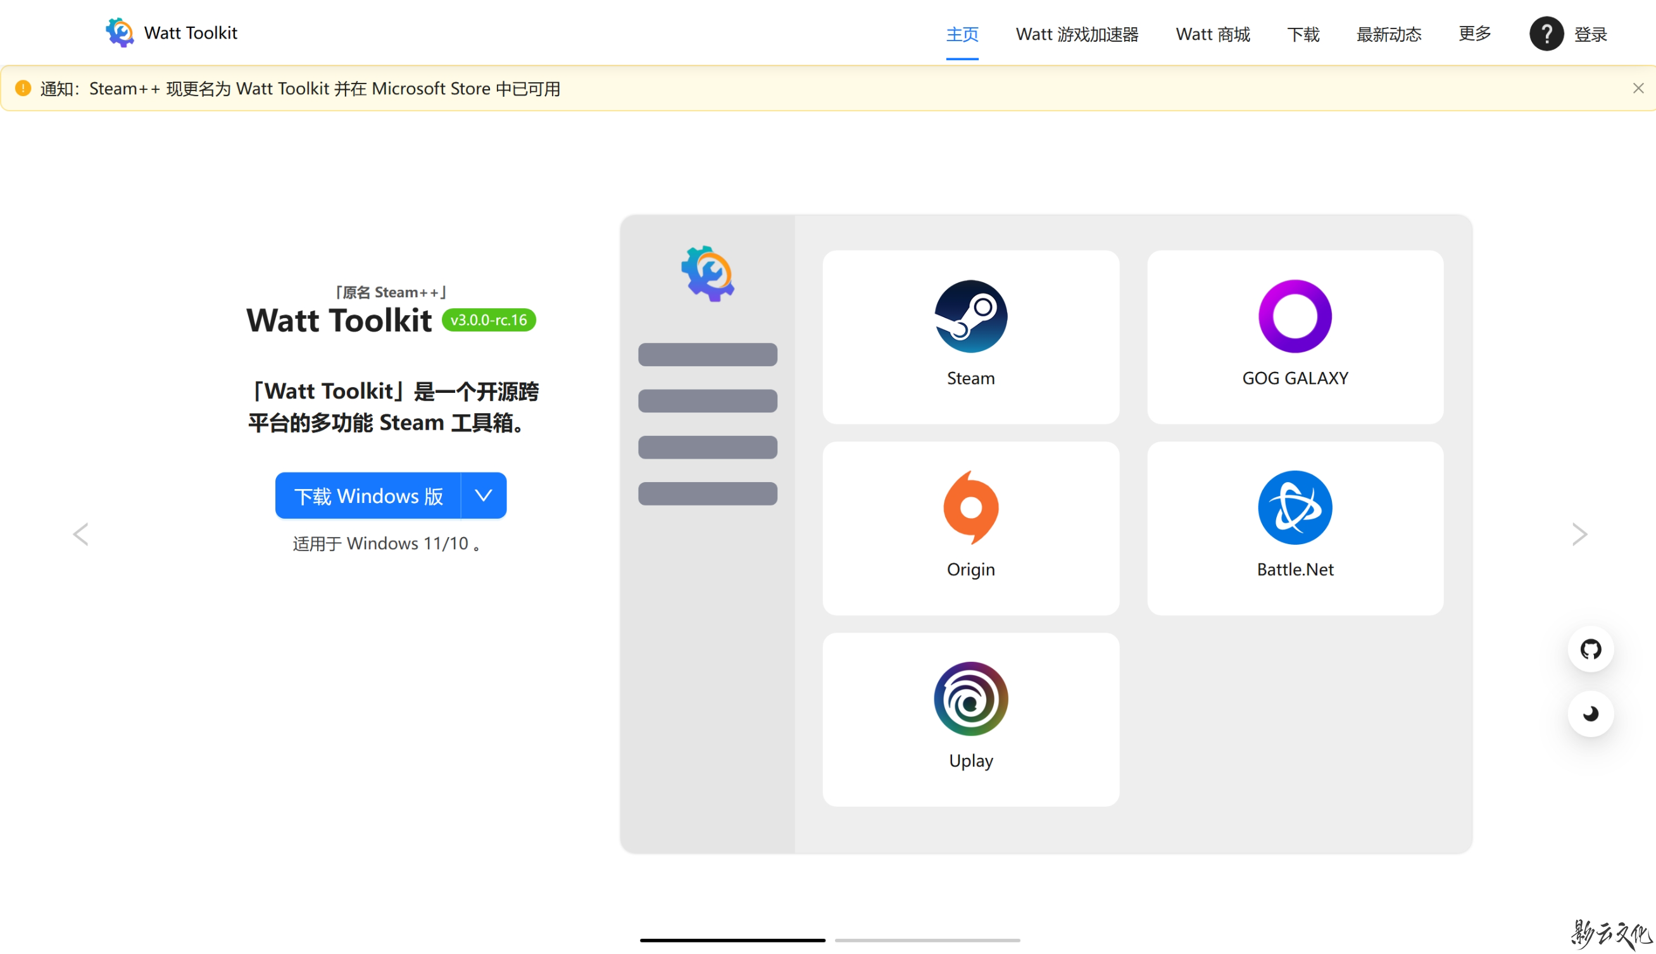Image resolution: width=1656 pixels, height=954 pixels.
Task: Click the Watt Toolkit header logo
Action: click(x=120, y=33)
